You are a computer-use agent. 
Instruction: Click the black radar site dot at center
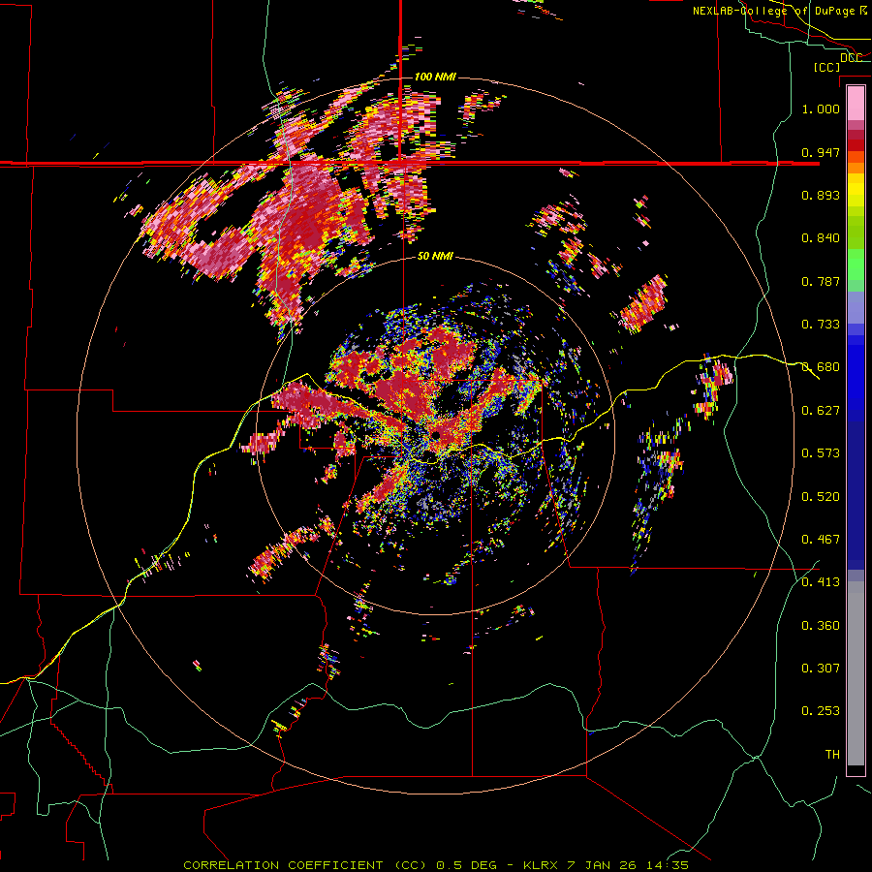coord(437,435)
